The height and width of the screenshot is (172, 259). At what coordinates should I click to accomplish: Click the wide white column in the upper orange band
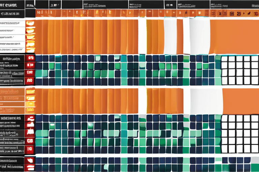point(199,36)
